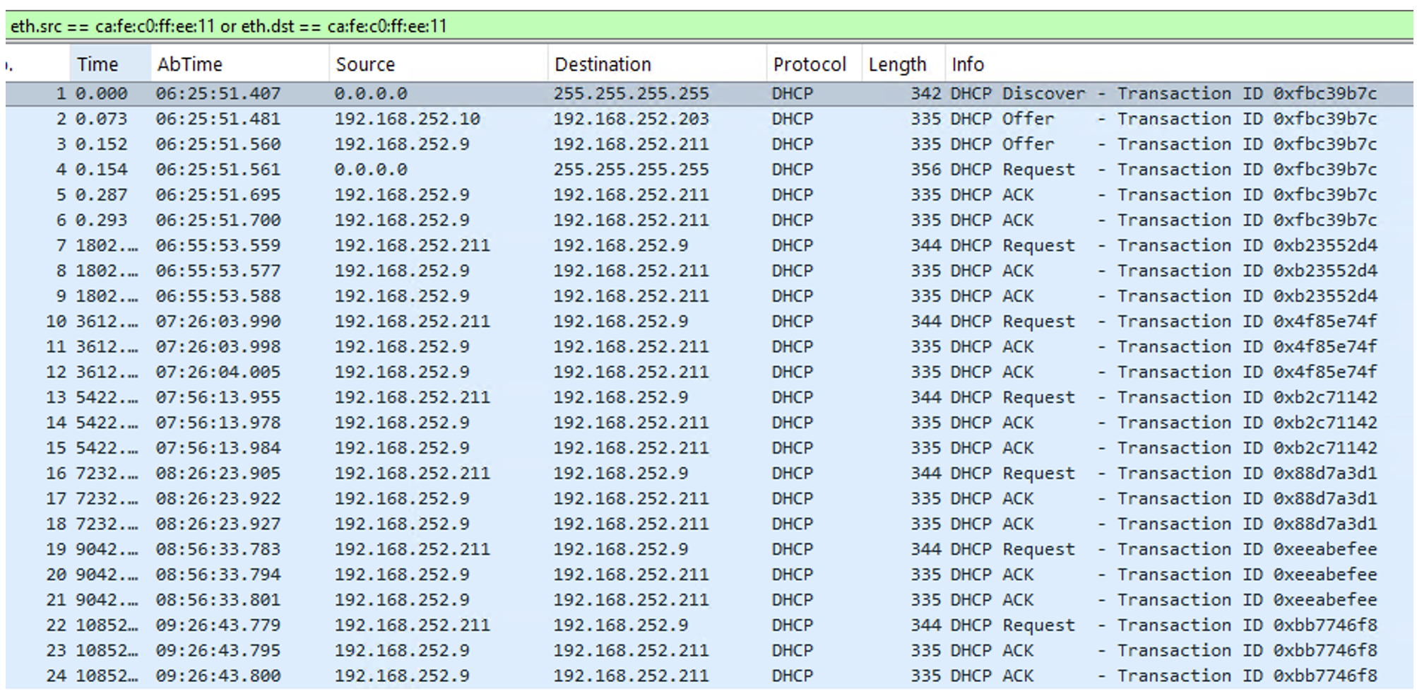
Task: Select packet 5 ACK at 06:25:51.695
Action: pyautogui.click(x=709, y=195)
